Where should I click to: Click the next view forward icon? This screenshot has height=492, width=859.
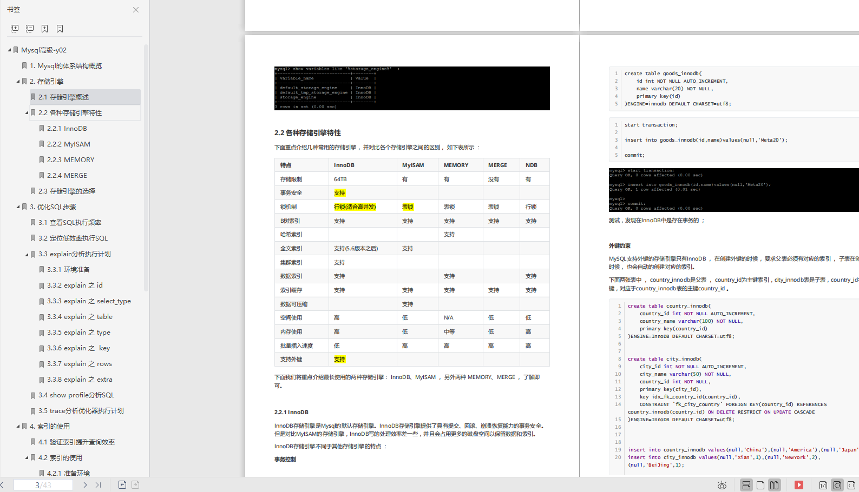[135, 485]
